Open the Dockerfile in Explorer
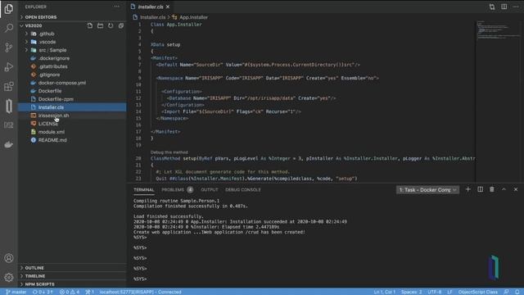Screen dimensions: 524x295 (x=72, y=91)
